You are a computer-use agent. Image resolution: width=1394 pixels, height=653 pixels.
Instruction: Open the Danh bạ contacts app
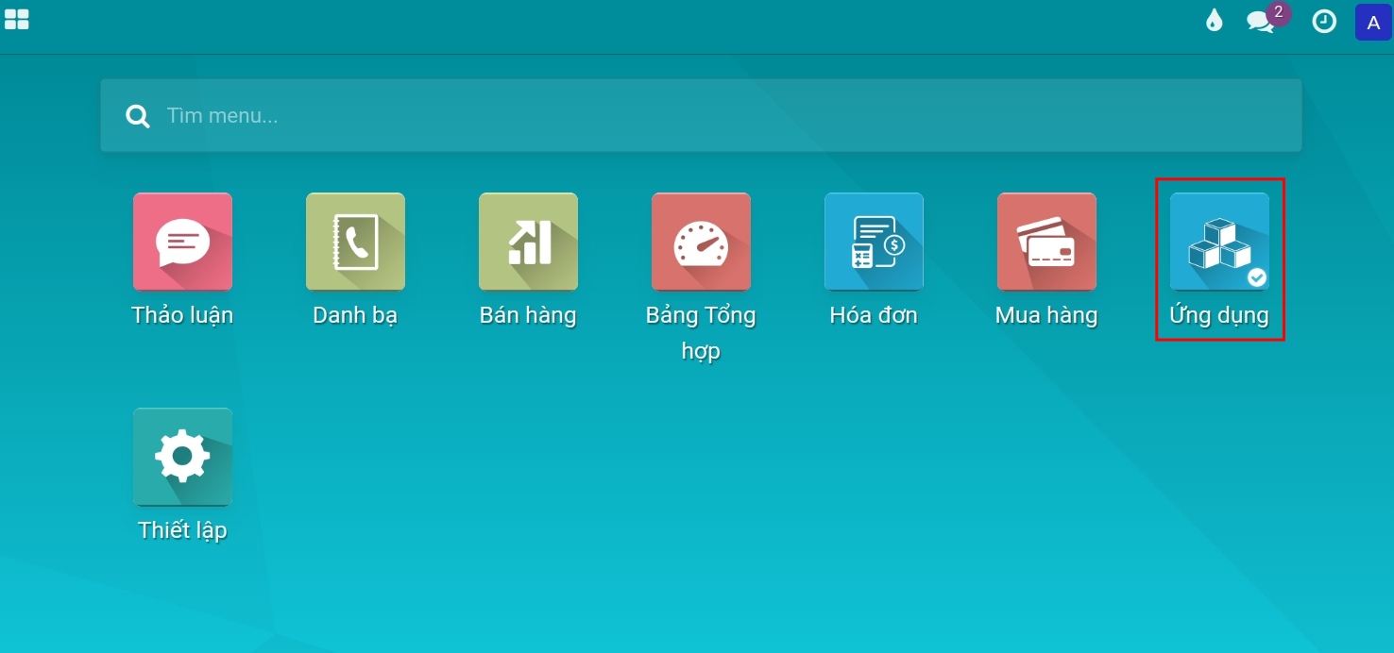click(x=355, y=242)
